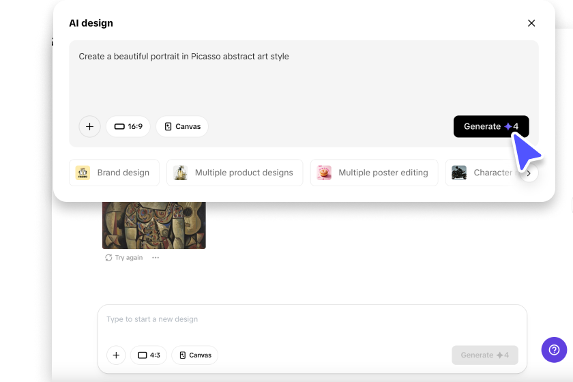This screenshot has height=382, width=573.
Task: Open the generated cubist painting thumbnail
Action: click(x=154, y=225)
